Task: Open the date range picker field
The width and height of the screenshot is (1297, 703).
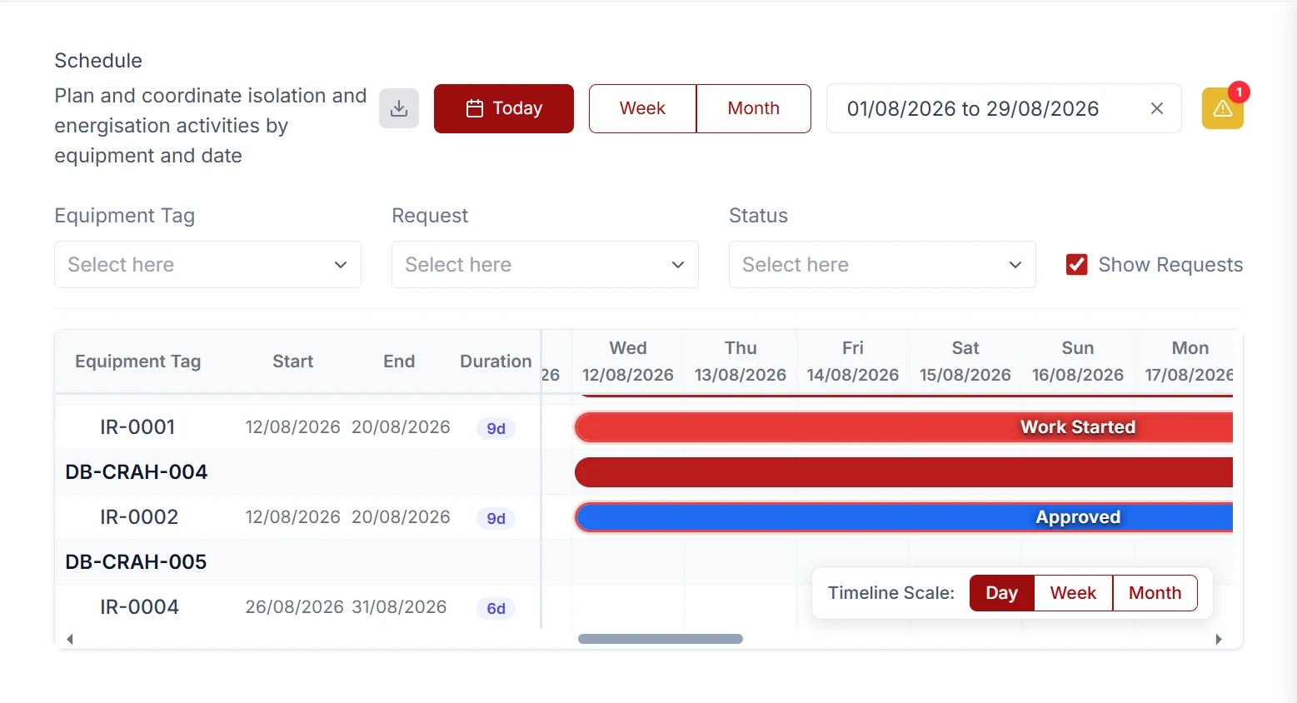Action: (x=1004, y=108)
